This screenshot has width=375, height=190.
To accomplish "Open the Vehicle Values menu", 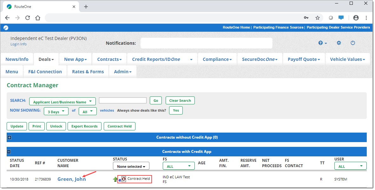I will [x=347, y=59].
